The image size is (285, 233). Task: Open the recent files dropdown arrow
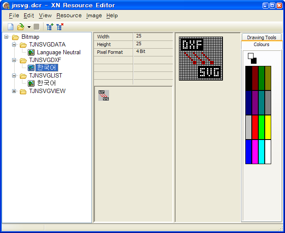29,27
